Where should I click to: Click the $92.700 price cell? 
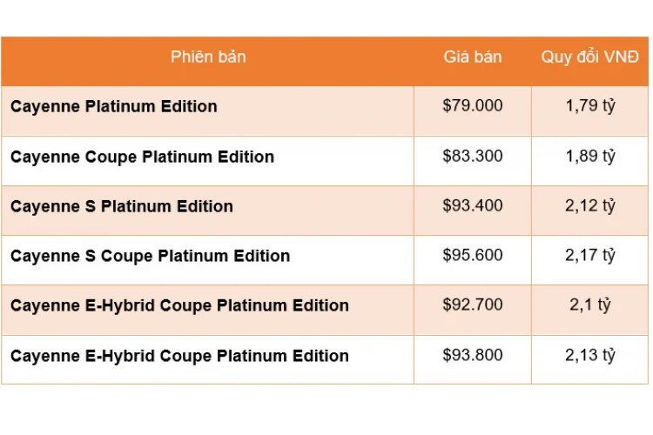(473, 305)
